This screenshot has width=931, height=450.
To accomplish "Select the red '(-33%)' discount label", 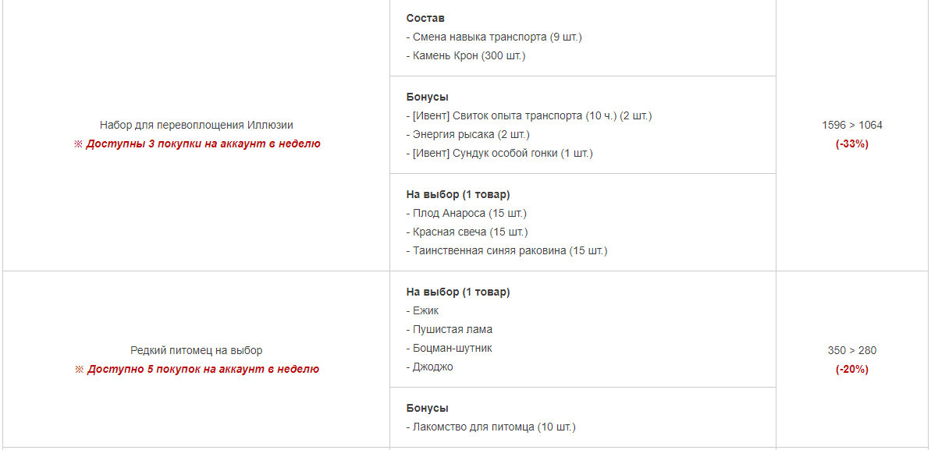I will [852, 144].
